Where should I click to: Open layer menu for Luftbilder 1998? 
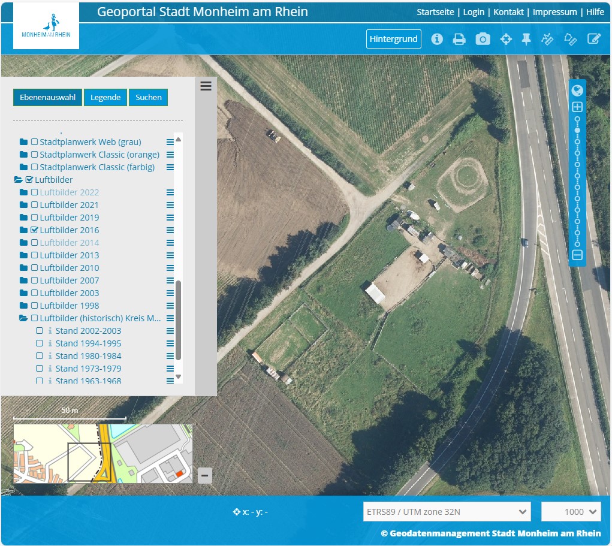pos(170,306)
